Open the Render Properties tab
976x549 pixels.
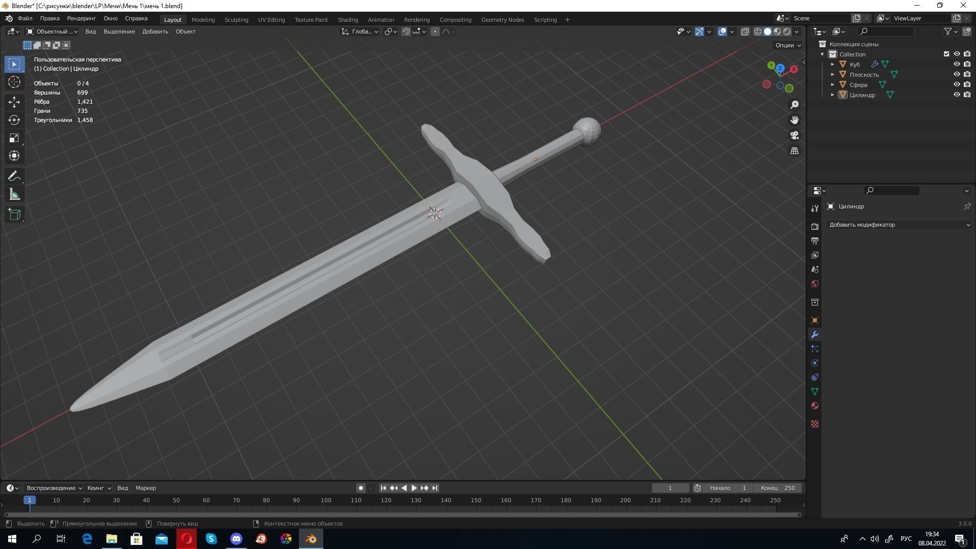coord(815,226)
